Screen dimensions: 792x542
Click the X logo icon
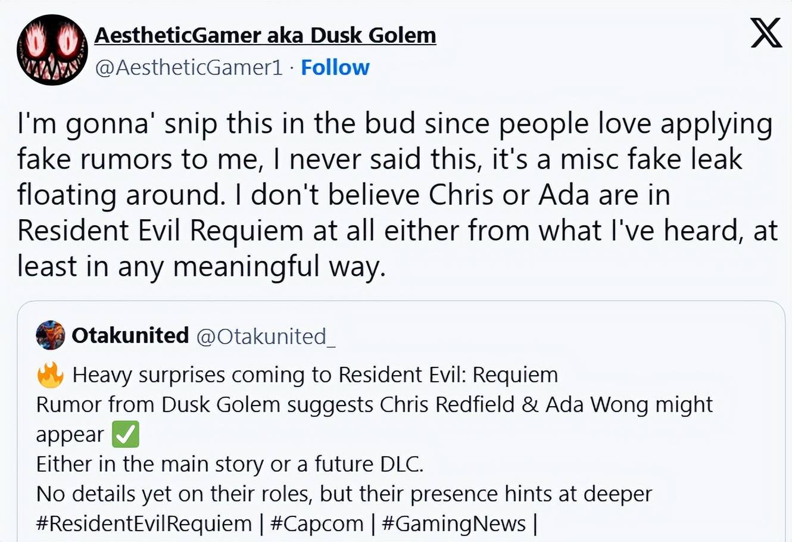tap(766, 33)
